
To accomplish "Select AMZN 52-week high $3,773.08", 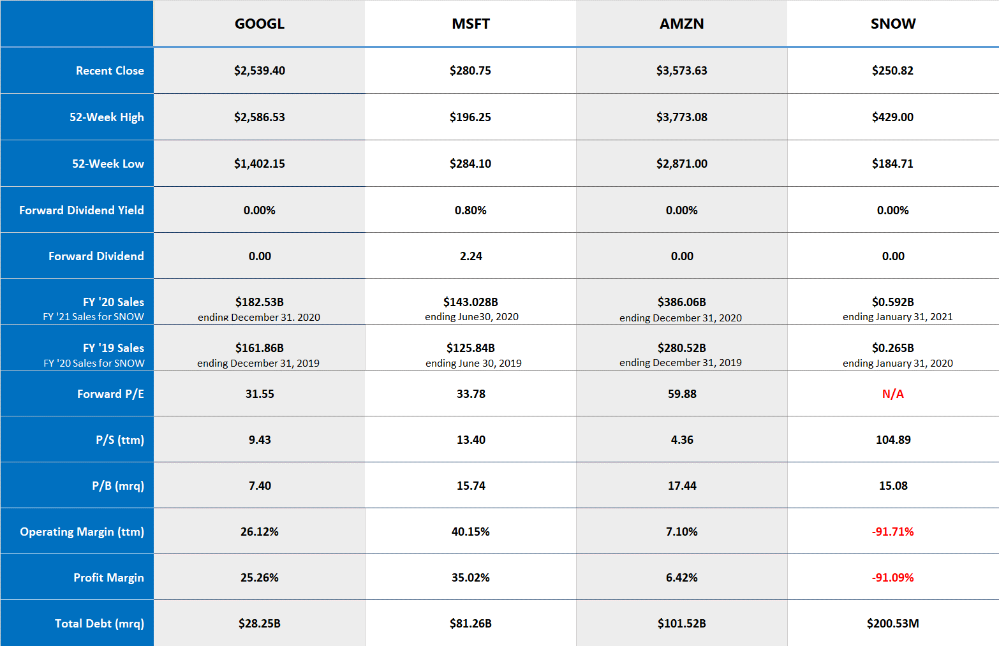I will [682, 117].
